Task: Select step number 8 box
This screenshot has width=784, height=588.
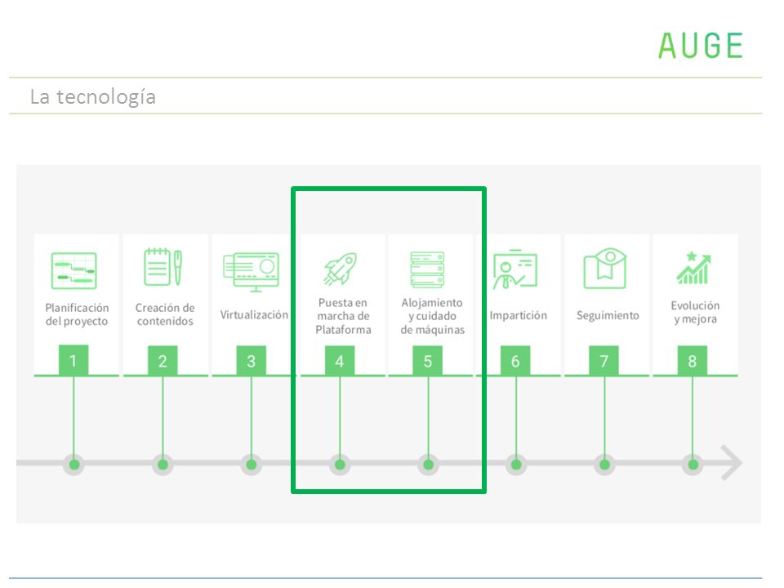Action: point(693,360)
